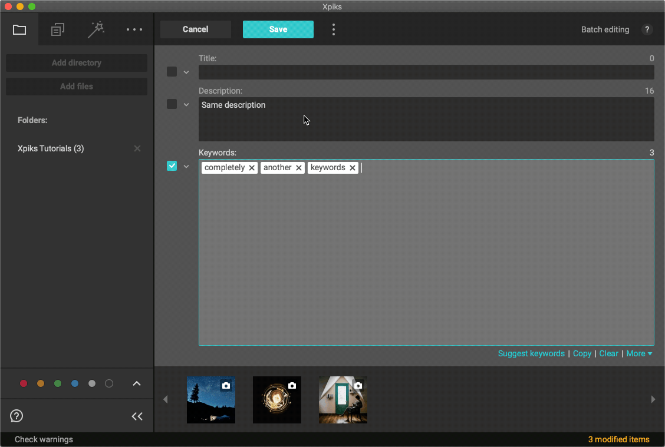The height and width of the screenshot is (447, 665).
Task: Select the red color label dot
Action: coord(23,383)
